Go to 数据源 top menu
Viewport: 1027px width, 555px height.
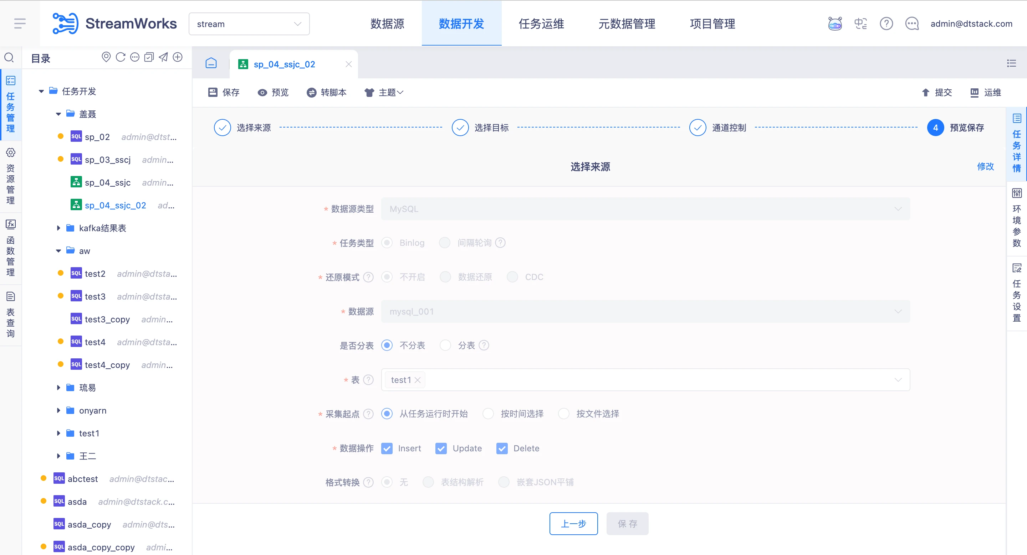pos(387,24)
